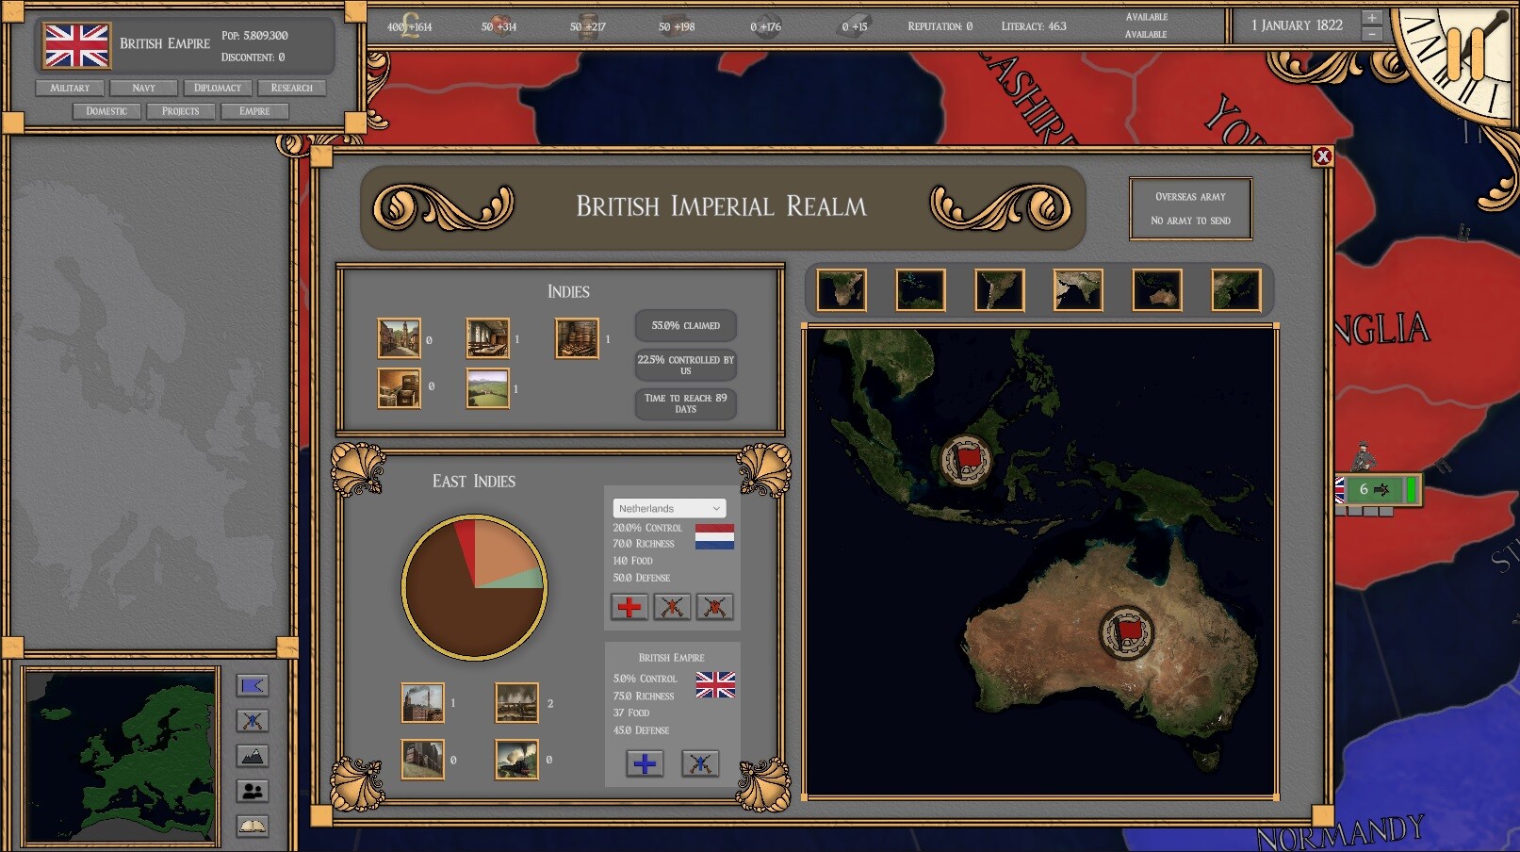
Task: Increase game speed with the plus button
Action: click(1372, 17)
